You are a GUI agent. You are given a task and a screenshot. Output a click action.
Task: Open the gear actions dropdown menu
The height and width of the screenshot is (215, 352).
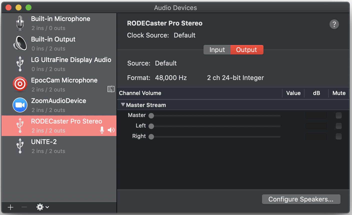point(42,207)
